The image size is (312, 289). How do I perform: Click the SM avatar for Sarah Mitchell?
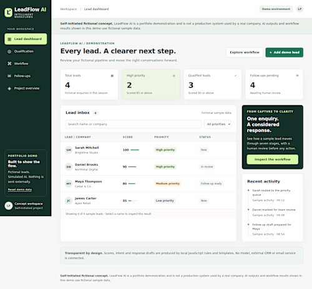tap(69, 150)
